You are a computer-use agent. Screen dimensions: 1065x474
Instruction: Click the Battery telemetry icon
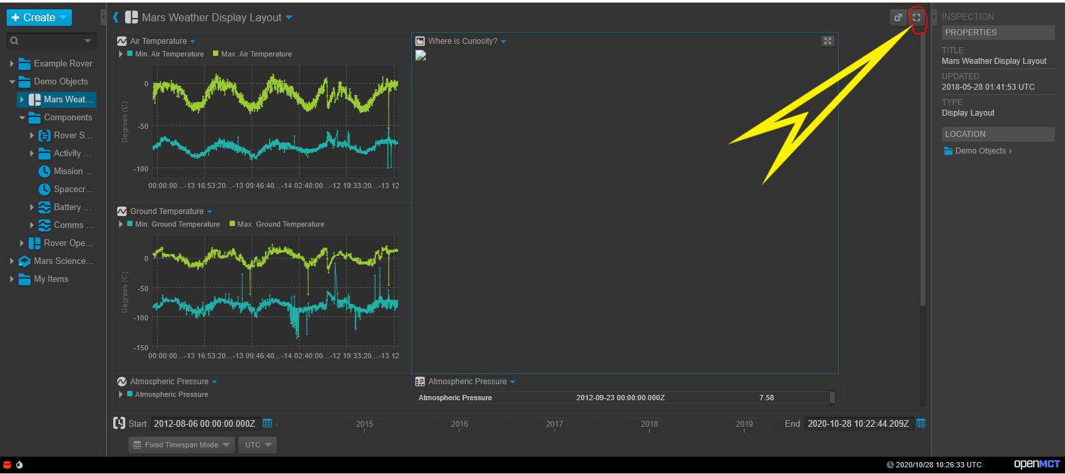pos(45,207)
